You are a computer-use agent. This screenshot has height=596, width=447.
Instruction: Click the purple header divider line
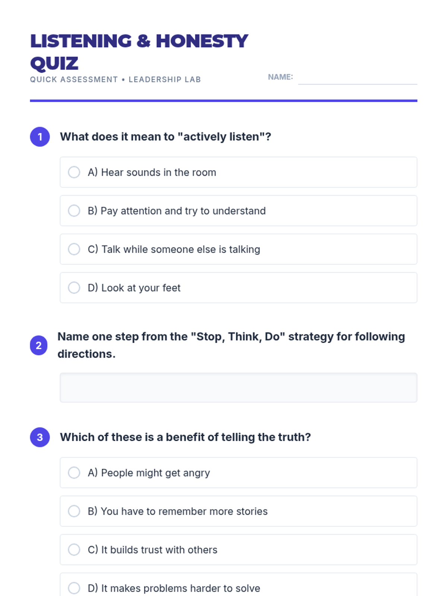223,101
